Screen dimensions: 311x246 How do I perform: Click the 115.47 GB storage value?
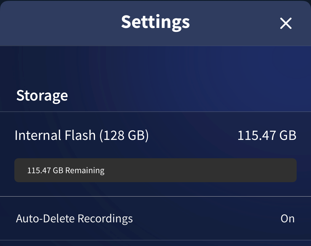(x=267, y=135)
